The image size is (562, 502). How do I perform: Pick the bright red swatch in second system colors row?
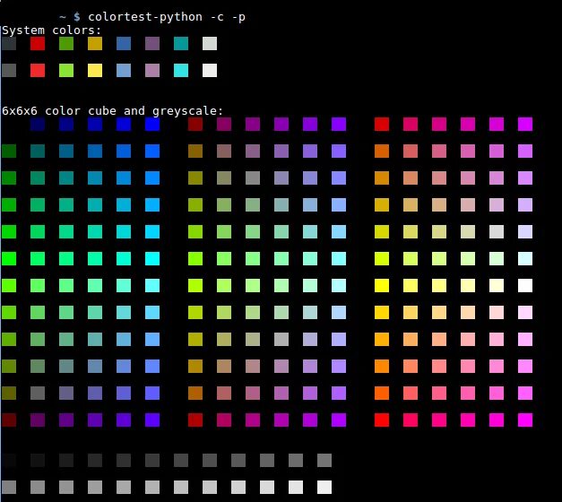(x=38, y=71)
